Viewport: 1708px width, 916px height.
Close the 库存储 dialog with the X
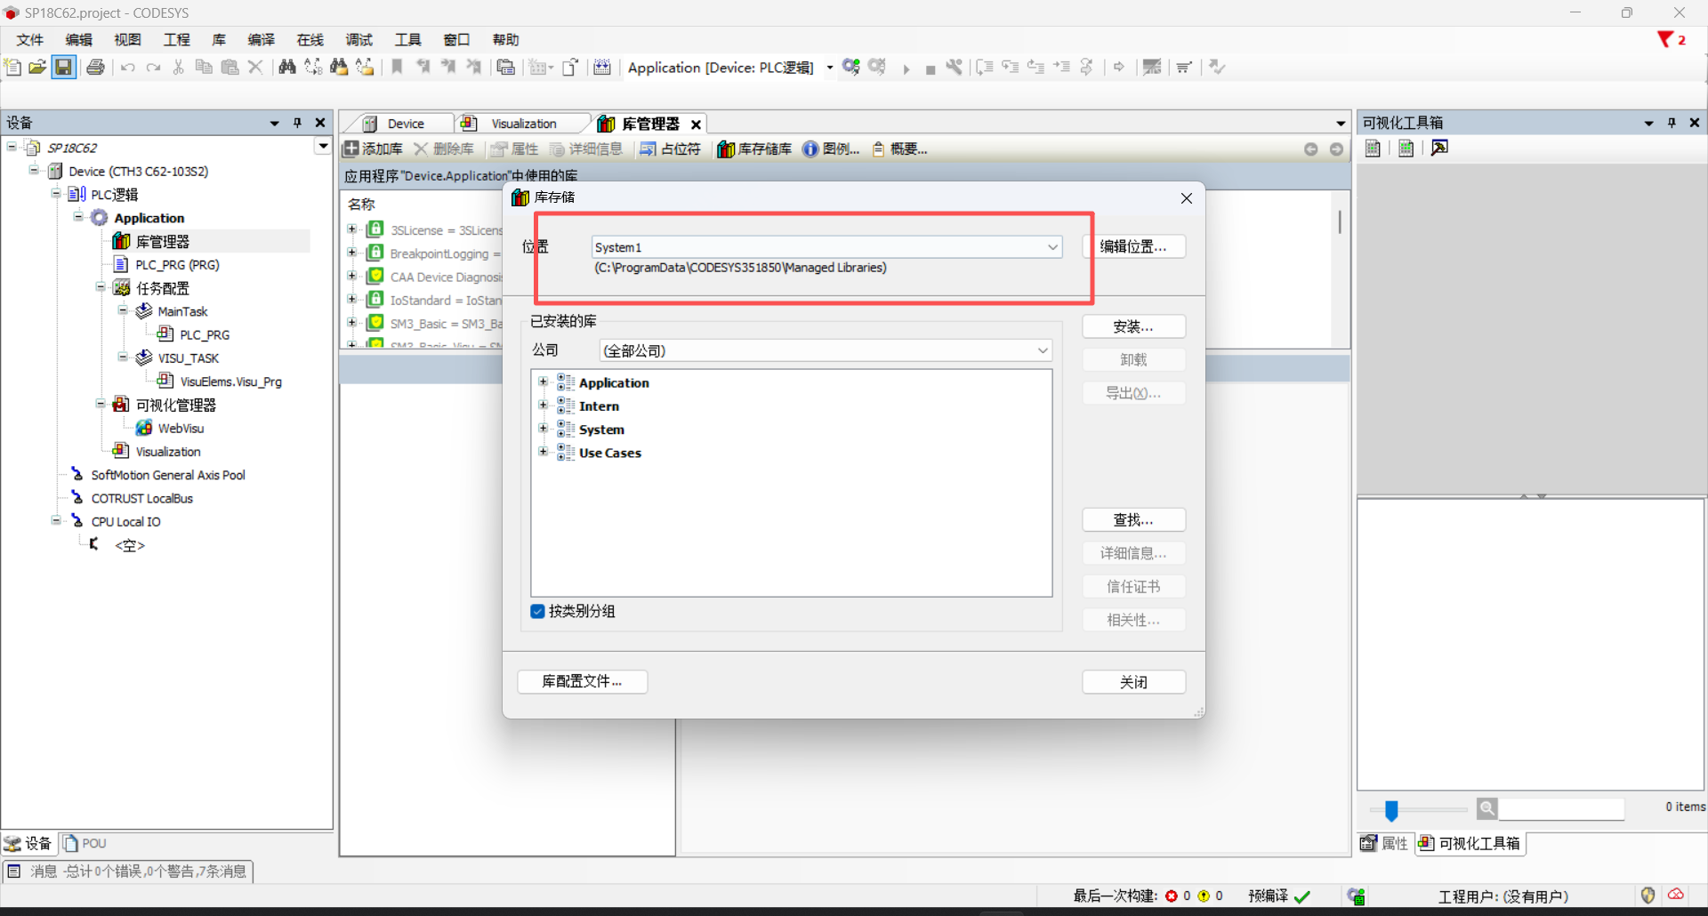tap(1186, 197)
